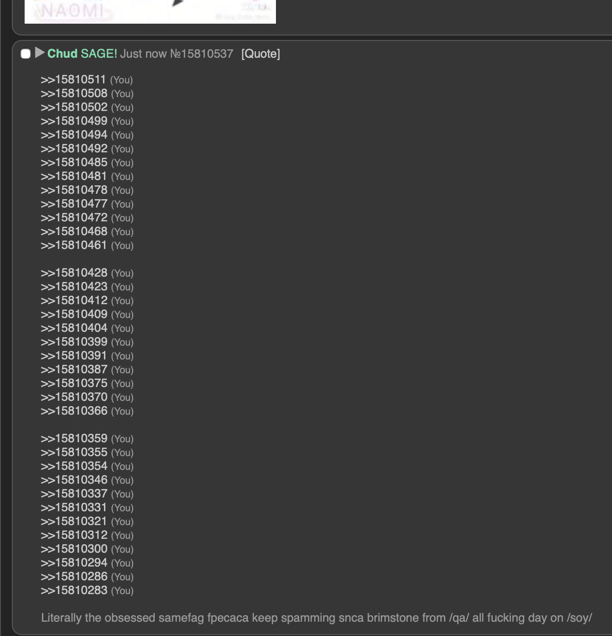Click the [Quote] link on the post
The image size is (612, 636).
point(260,54)
